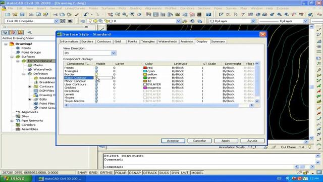
Task: Click the Ayuda help button
Action: (x=252, y=141)
